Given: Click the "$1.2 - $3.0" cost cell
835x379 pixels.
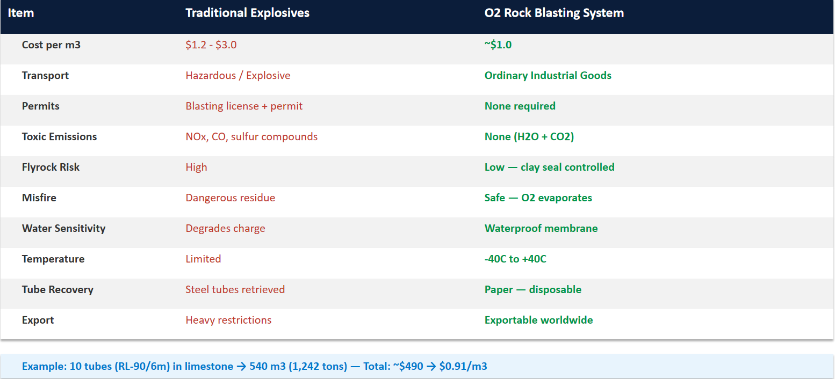Looking at the screenshot, I should click(x=211, y=45).
